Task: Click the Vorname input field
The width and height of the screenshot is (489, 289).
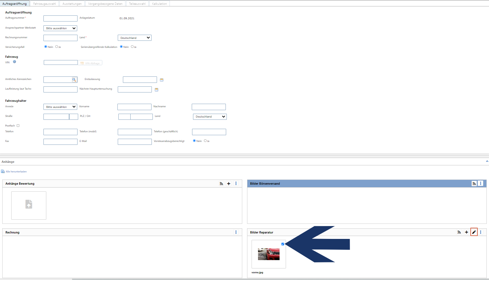Action: (x=134, y=107)
